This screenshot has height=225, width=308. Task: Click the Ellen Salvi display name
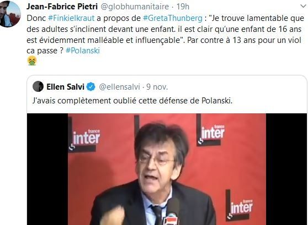tap(66, 86)
